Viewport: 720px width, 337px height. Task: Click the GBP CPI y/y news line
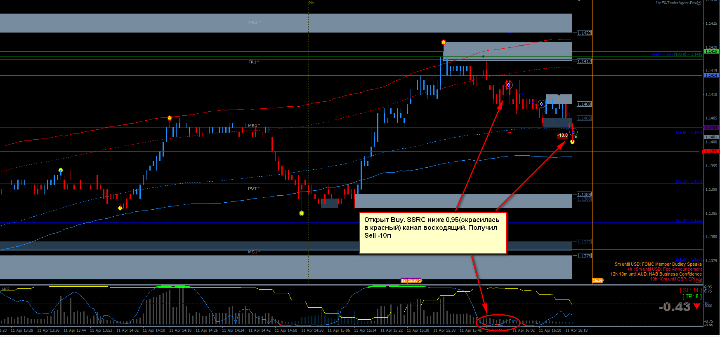click(x=676, y=279)
